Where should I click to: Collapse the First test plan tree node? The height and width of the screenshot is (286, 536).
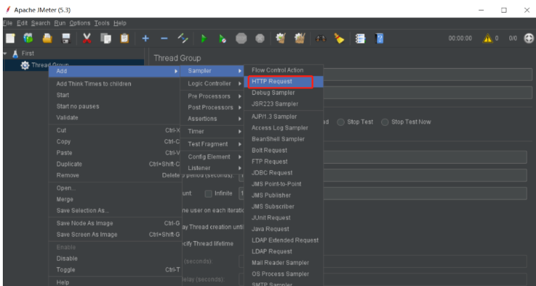click(x=5, y=53)
